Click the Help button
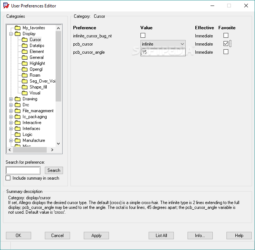Viewport: 255px width, 250px height. [x=239, y=236]
